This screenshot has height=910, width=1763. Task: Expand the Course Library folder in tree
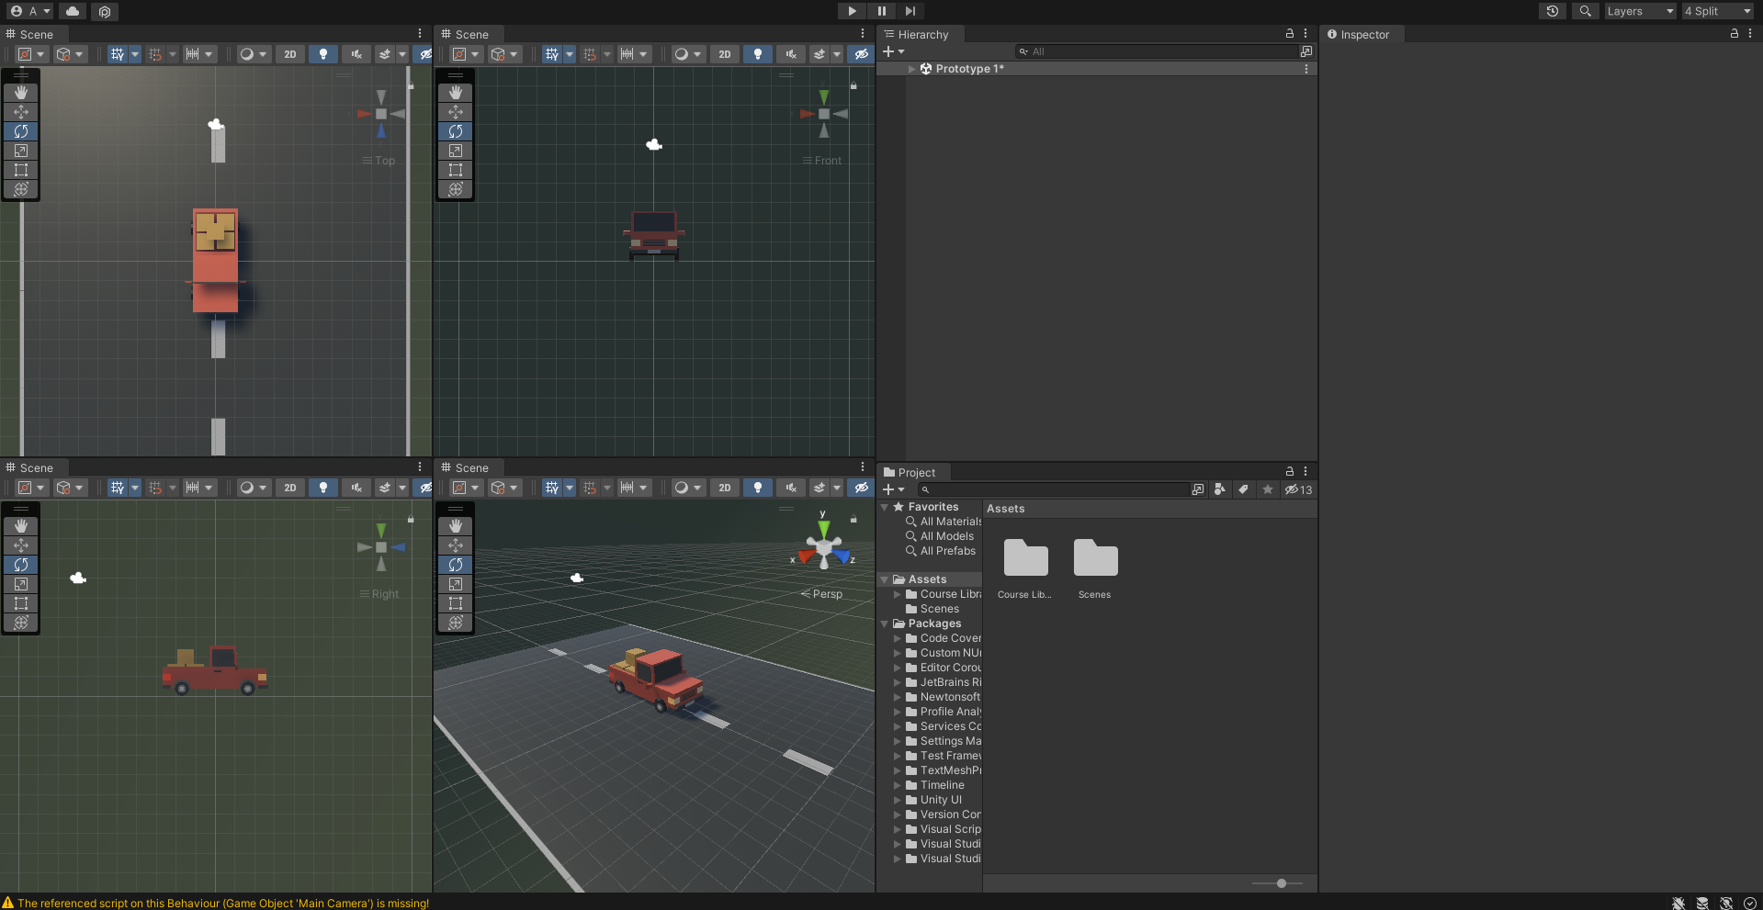[x=898, y=594]
